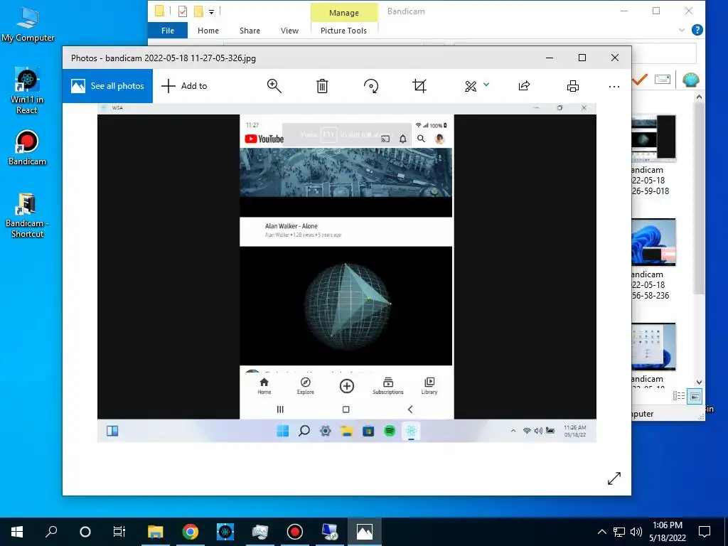Viewport: 728px width, 546px height.
Task: Click the Zoom magnifier icon in Photos
Action: click(274, 86)
